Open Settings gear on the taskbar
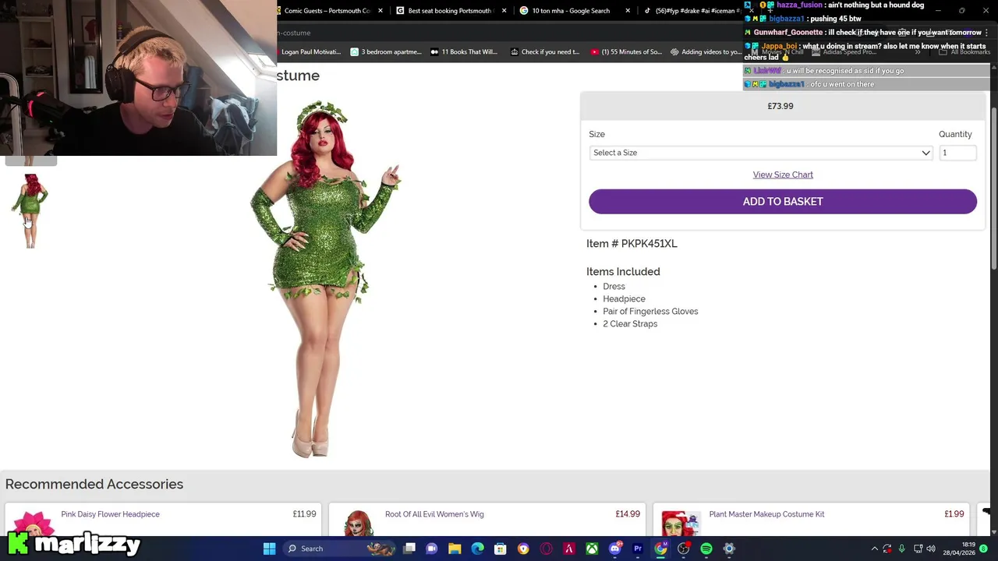Image resolution: width=998 pixels, height=561 pixels. (x=729, y=549)
